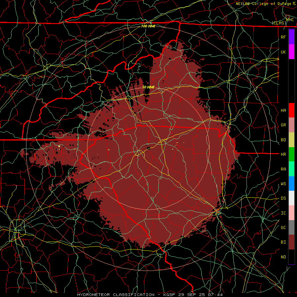297x297 pixels.
Task: Click the GR pink legend color swatch
Action: [x=291, y=125]
